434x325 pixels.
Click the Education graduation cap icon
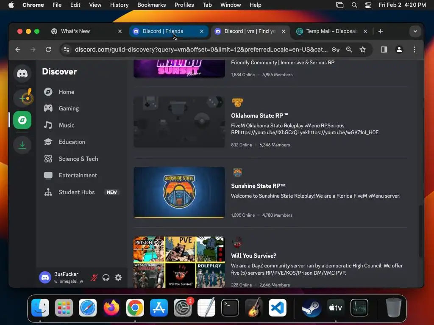48,142
